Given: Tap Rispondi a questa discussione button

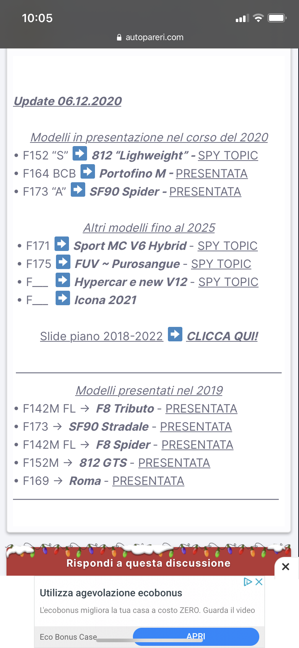Looking at the screenshot, I should [x=148, y=563].
